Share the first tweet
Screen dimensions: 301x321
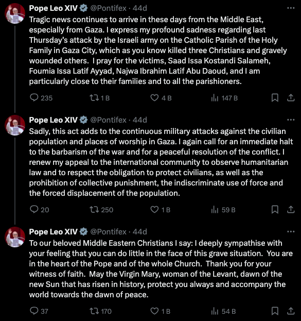pyautogui.click(x=291, y=98)
